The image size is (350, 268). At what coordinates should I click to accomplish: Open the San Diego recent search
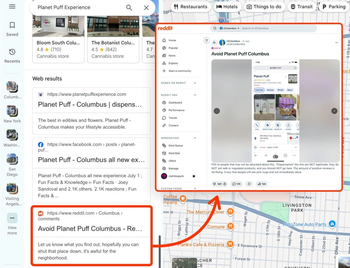pos(12,165)
